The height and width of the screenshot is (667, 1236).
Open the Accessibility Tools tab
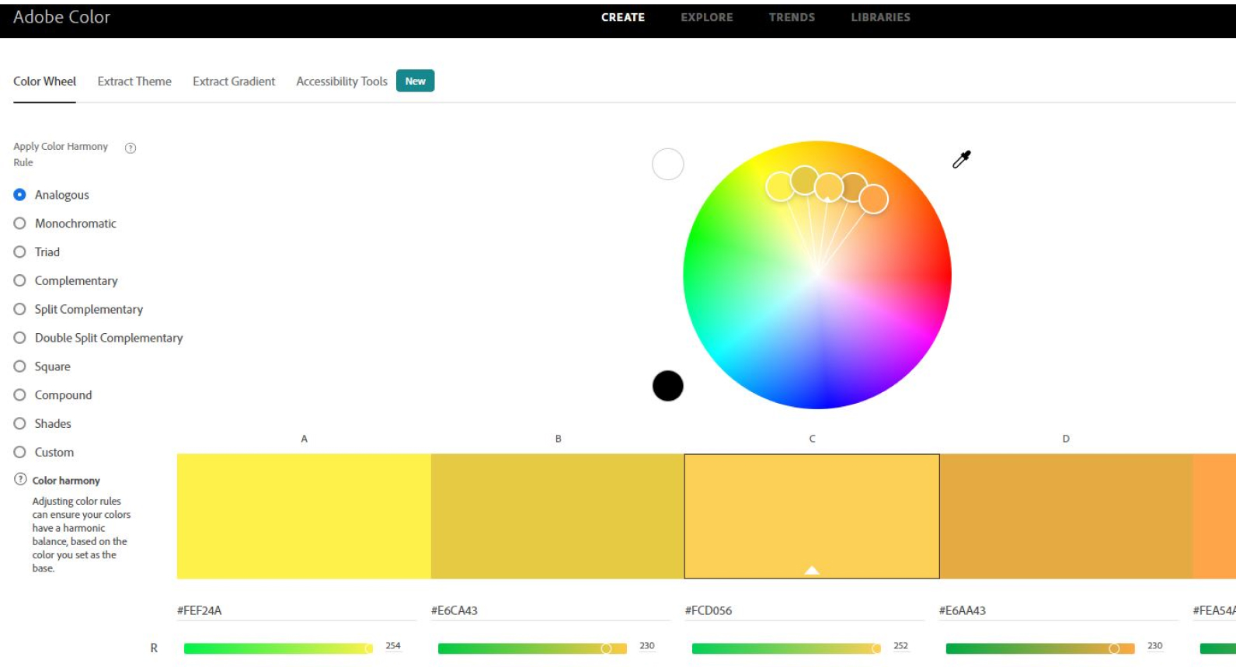[342, 82]
